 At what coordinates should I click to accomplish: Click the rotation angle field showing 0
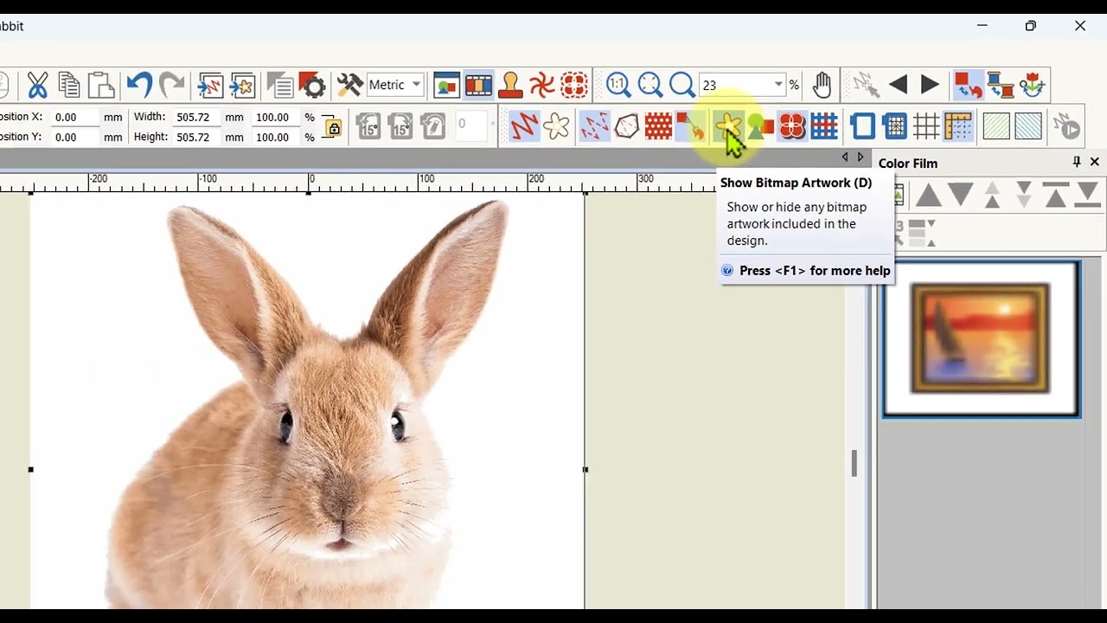click(x=470, y=125)
